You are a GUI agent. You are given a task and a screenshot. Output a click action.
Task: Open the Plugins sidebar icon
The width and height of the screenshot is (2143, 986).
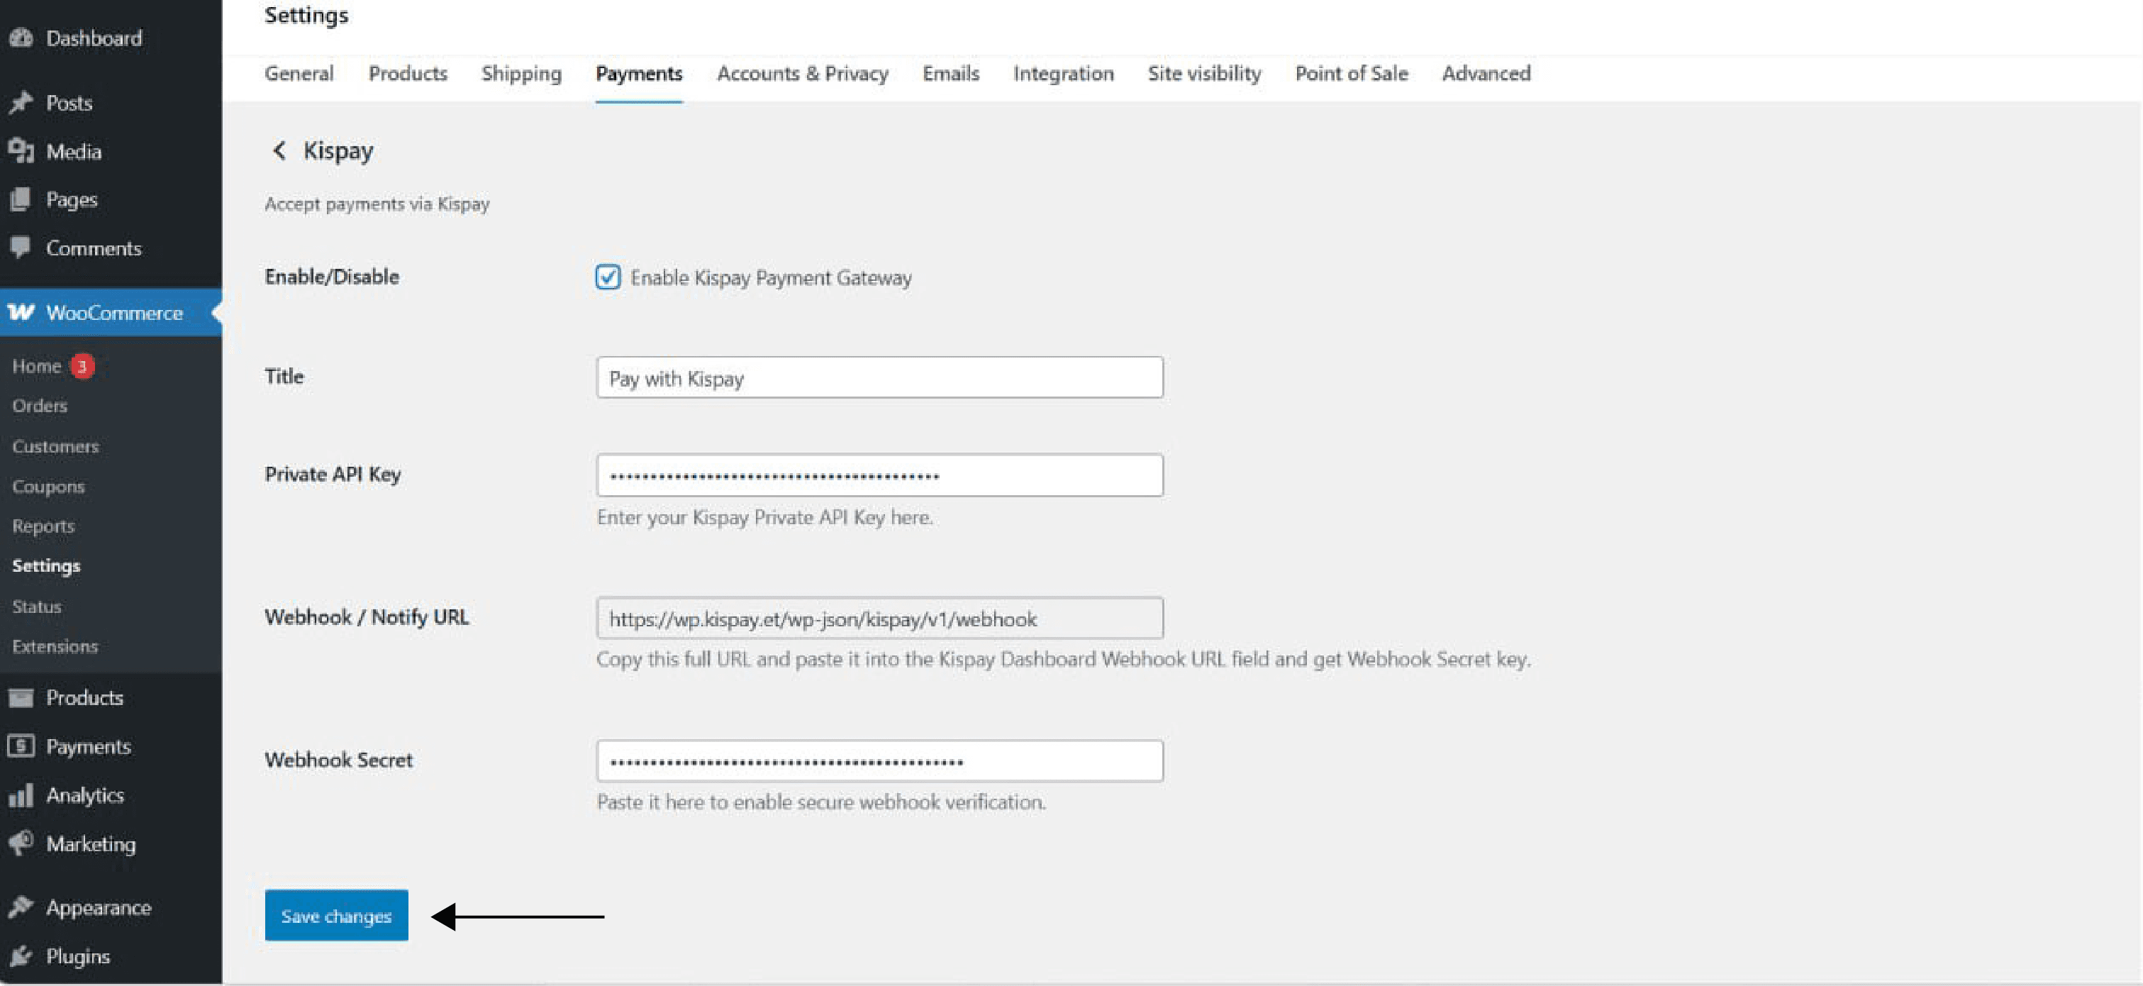pos(23,955)
